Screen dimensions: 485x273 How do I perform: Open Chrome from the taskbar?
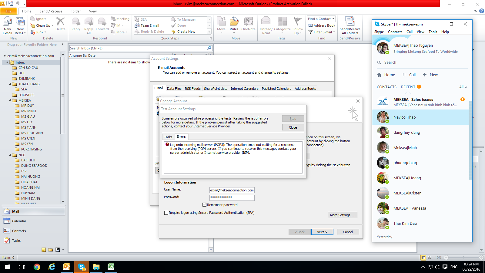pos(37,267)
